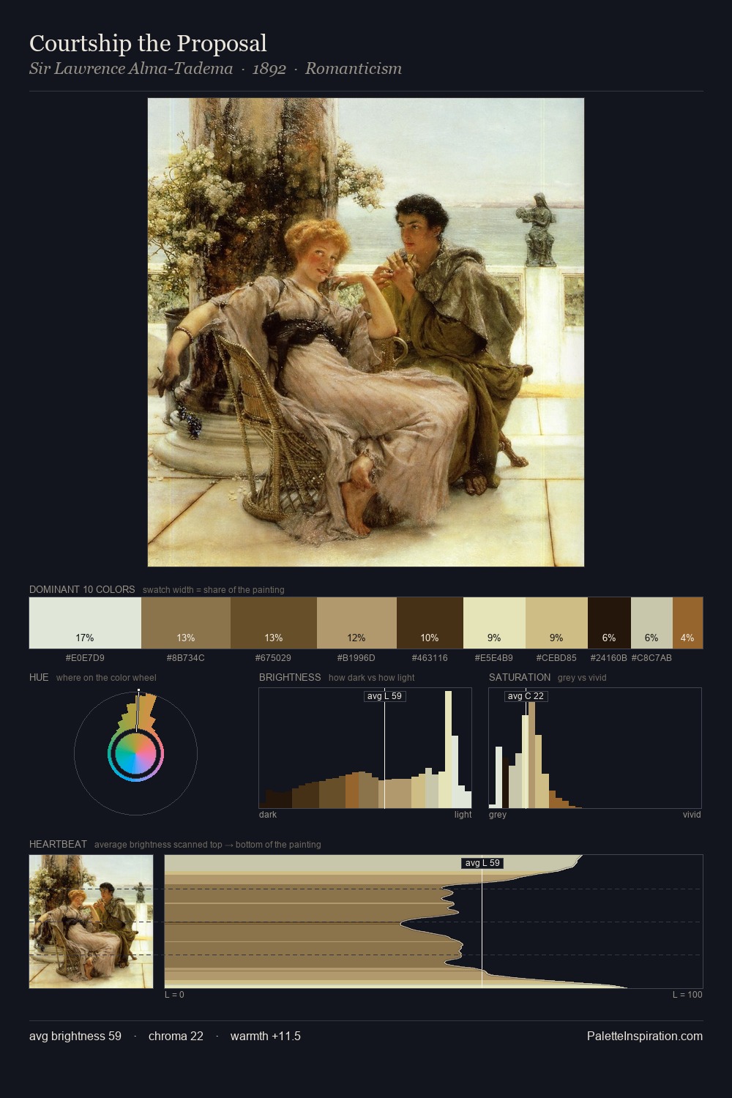732x1098 pixels.
Task: Click the 'HUE' section heading
Action: [x=39, y=677]
